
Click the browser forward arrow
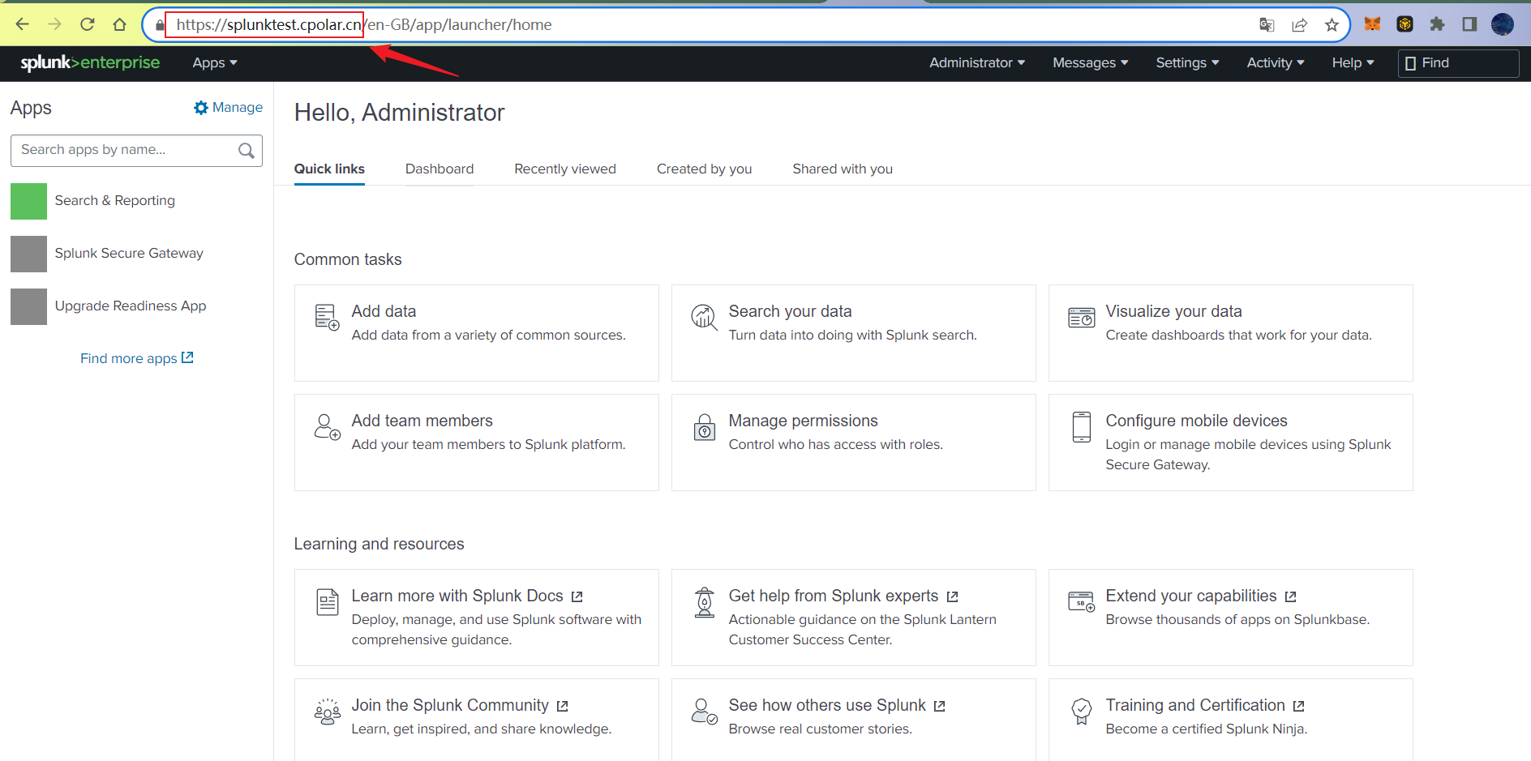(x=54, y=24)
